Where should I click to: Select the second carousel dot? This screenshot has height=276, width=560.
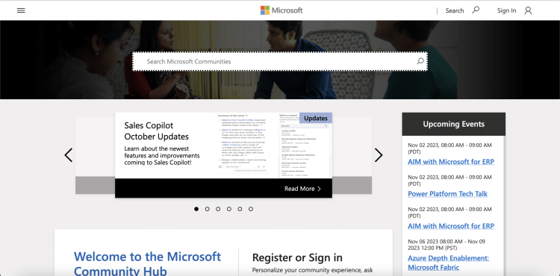(x=207, y=209)
